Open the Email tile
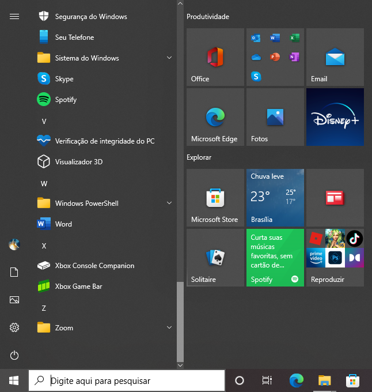The image size is (372, 392). coord(335,57)
